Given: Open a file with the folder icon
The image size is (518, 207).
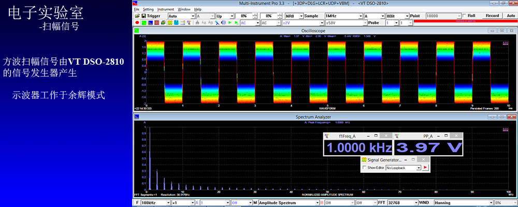Looking at the screenshot, I should pos(137,16).
